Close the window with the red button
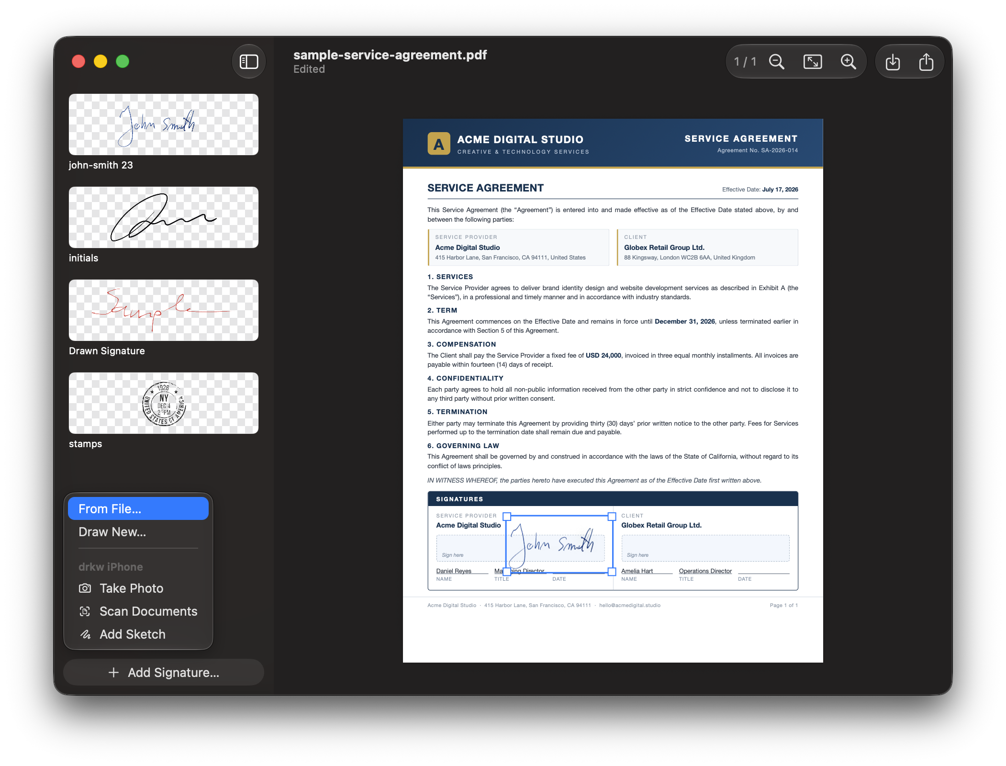The width and height of the screenshot is (1006, 766). (78, 61)
